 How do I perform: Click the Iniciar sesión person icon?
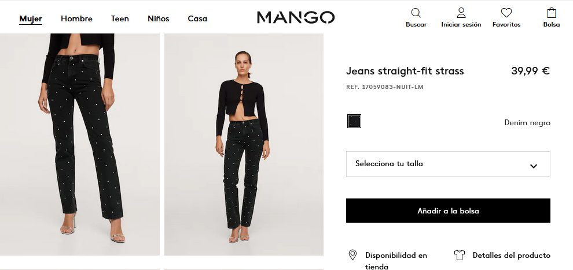[461, 13]
